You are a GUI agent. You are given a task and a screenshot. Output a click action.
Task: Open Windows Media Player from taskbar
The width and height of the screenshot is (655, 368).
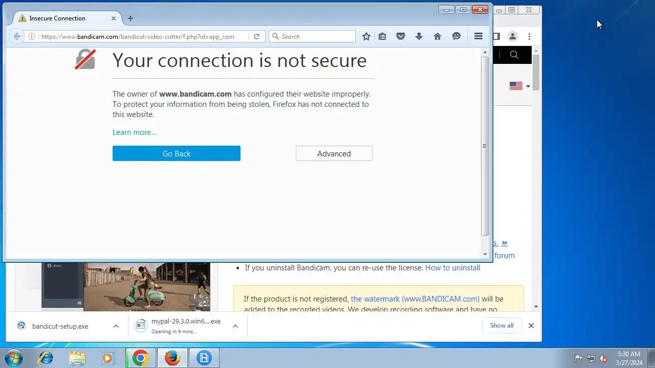tap(109, 358)
